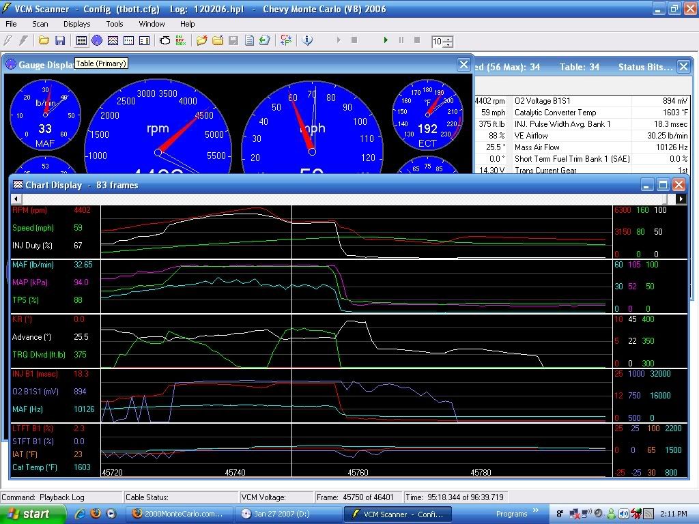Expand the Programs toolbar chevron in taskbar

[536, 510]
